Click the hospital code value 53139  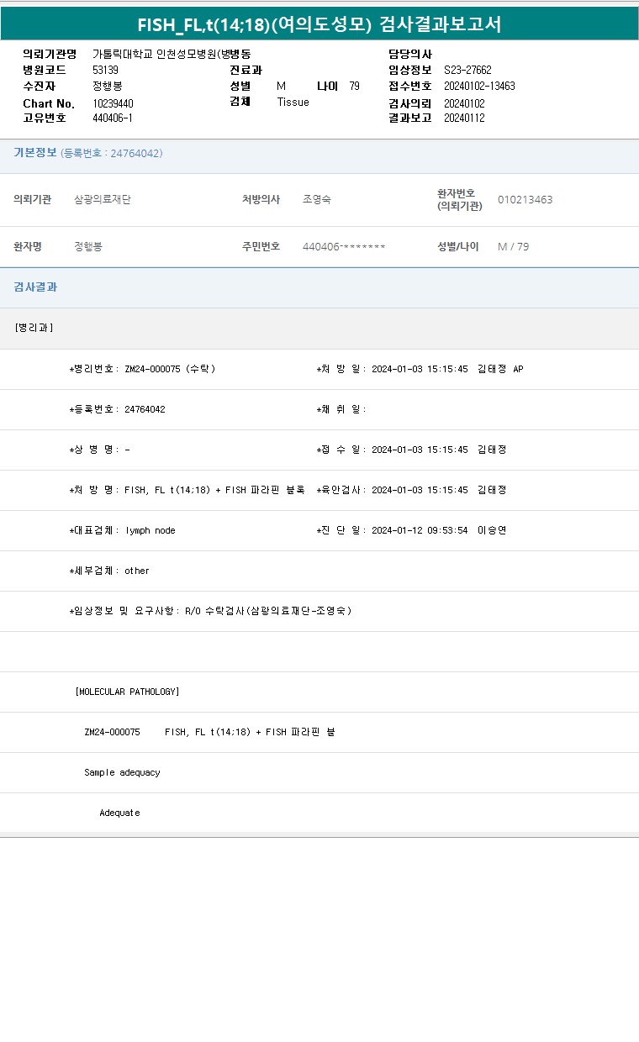click(x=105, y=71)
